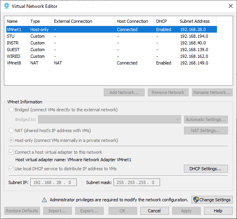Click the Add Network button
Image resolution: width=237 pixels, height=219 pixels.
(x=124, y=92)
